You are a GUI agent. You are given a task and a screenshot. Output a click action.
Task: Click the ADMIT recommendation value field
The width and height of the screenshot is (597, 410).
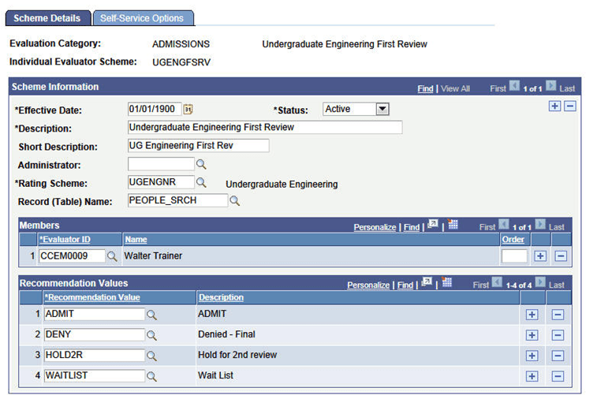[95, 314]
